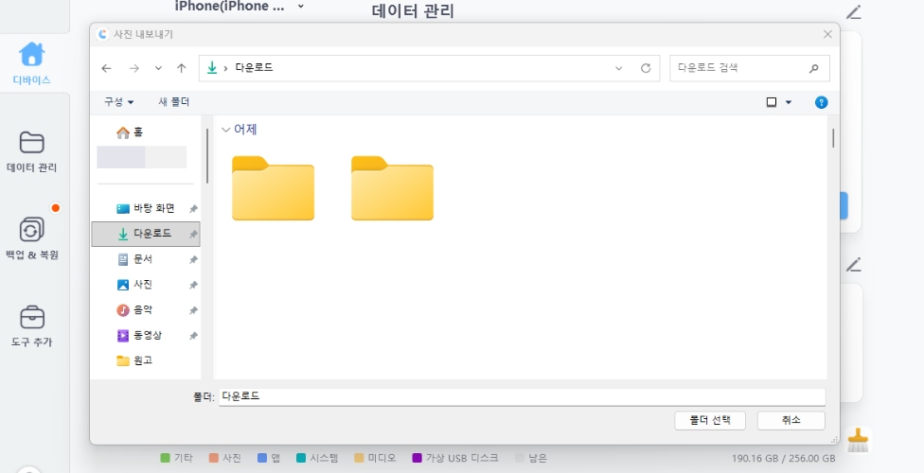Viewport: 924px width, 473px height.
Task: Unpin 바탕 화면 via its pin icon
Action: tap(193, 209)
